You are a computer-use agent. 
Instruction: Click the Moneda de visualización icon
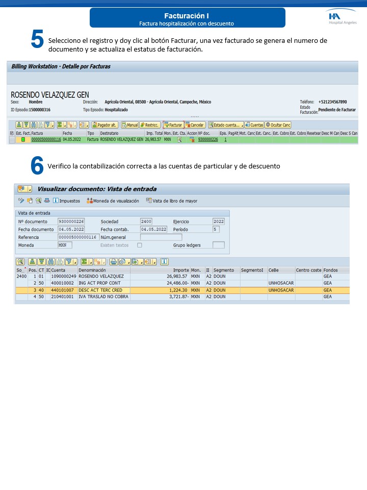point(90,201)
